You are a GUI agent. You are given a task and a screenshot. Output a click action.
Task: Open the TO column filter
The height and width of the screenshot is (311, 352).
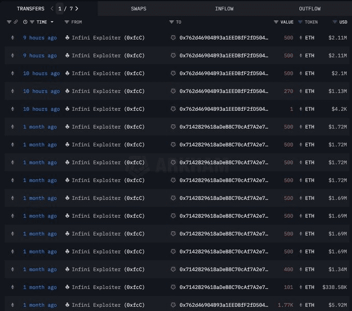click(171, 22)
